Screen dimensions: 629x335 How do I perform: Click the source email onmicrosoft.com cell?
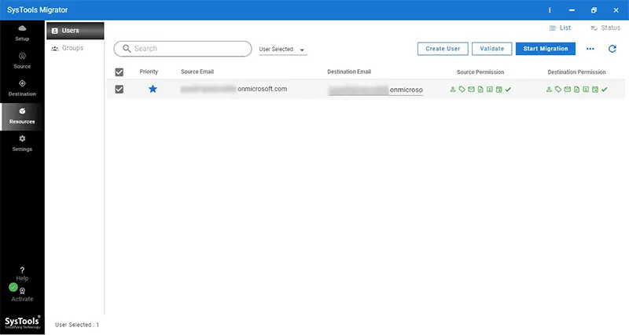(x=234, y=89)
